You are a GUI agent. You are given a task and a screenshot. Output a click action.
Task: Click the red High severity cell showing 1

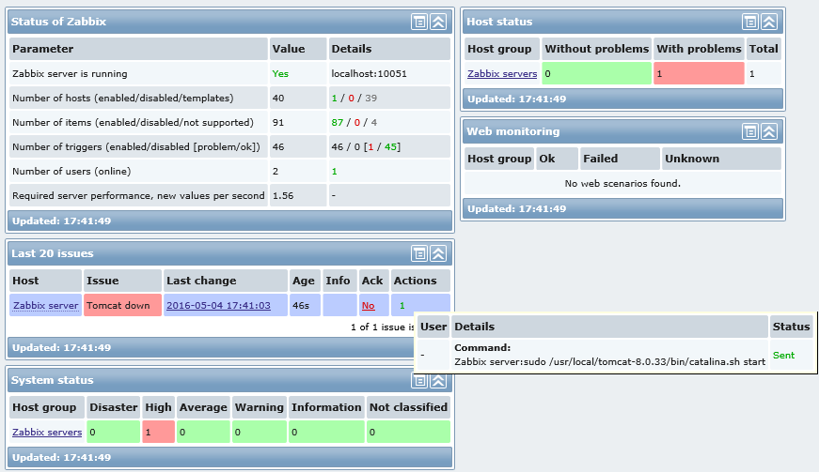(158, 432)
